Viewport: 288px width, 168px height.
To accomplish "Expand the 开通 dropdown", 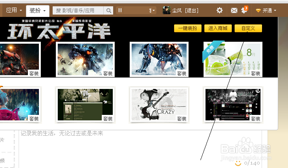I will [269, 11].
